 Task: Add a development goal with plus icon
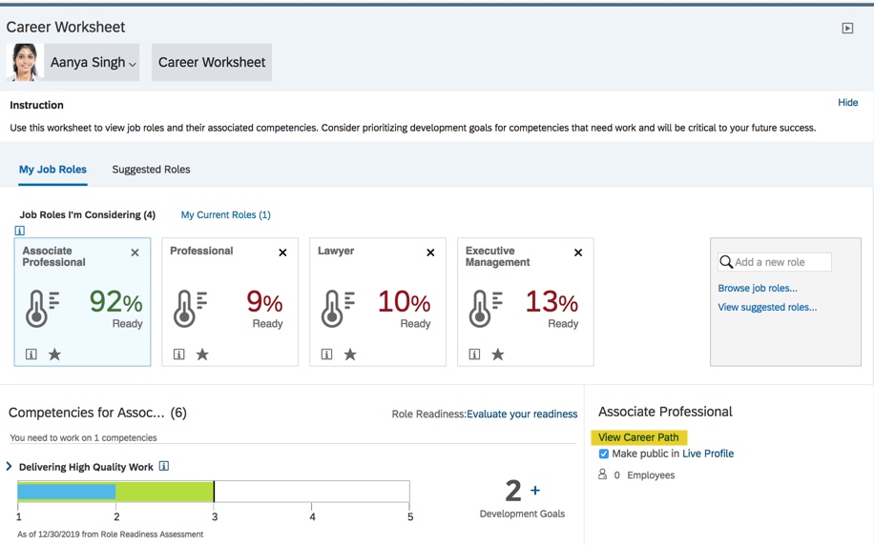point(535,491)
